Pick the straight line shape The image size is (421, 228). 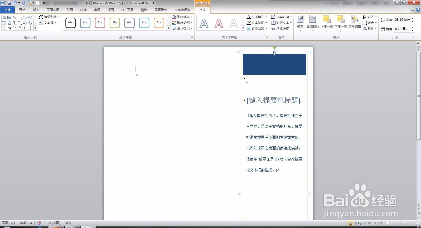tap(14, 18)
